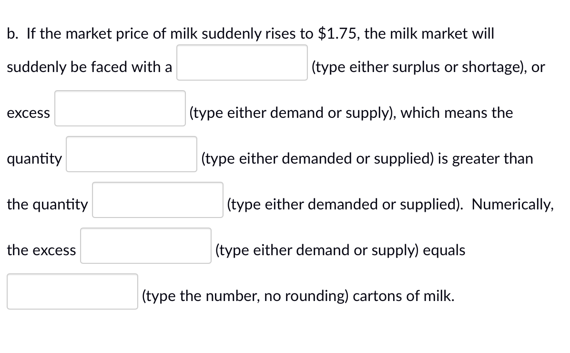Click the numeric answer box for cartons

click(72, 291)
